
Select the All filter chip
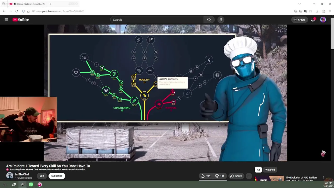click(x=258, y=170)
